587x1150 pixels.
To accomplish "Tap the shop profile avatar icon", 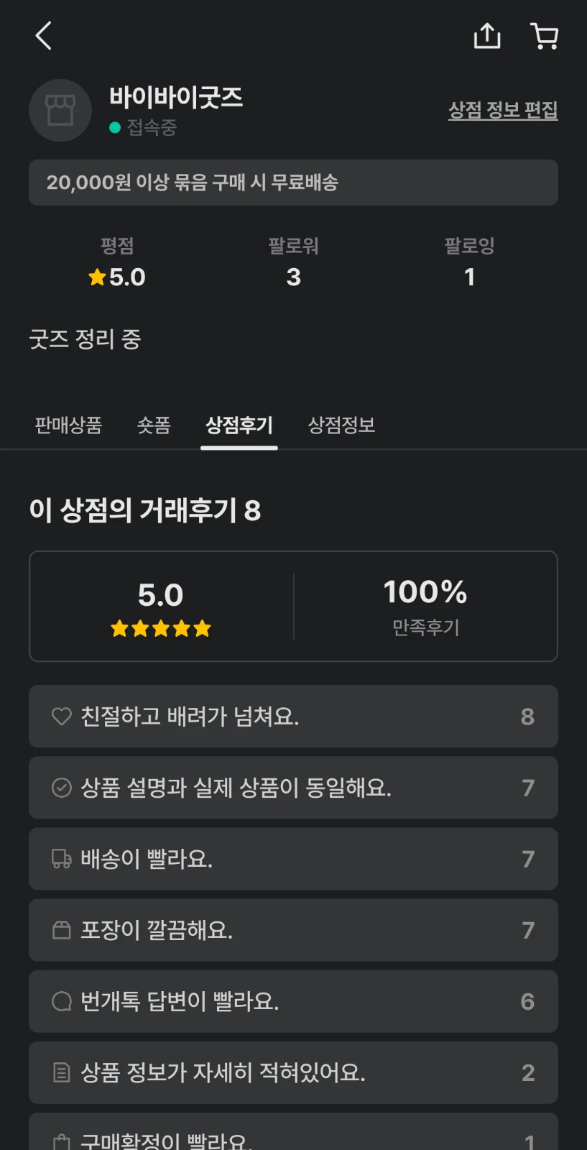I will pyautogui.click(x=60, y=110).
